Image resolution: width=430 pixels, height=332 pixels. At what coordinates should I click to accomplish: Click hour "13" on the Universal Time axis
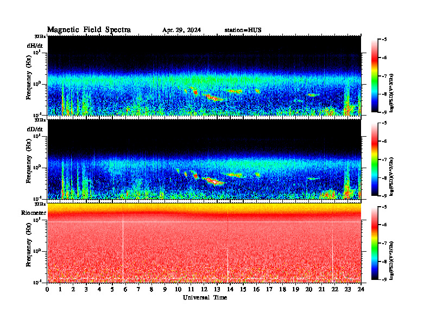(x=217, y=289)
